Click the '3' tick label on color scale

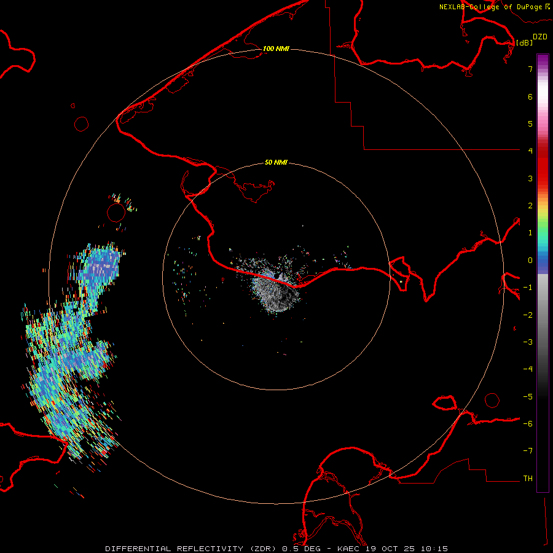530,178
